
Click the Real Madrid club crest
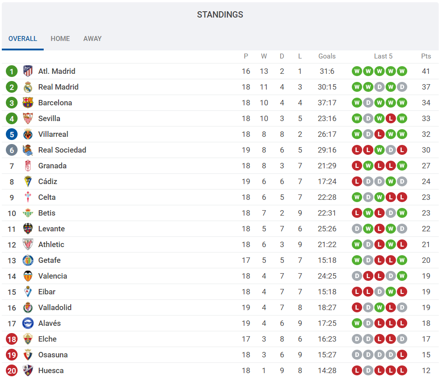point(28,87)
